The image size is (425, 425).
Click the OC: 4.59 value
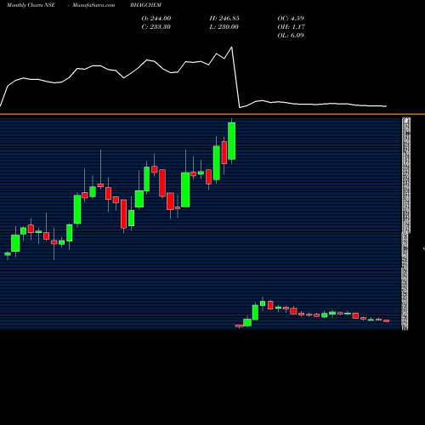(291, 19)
